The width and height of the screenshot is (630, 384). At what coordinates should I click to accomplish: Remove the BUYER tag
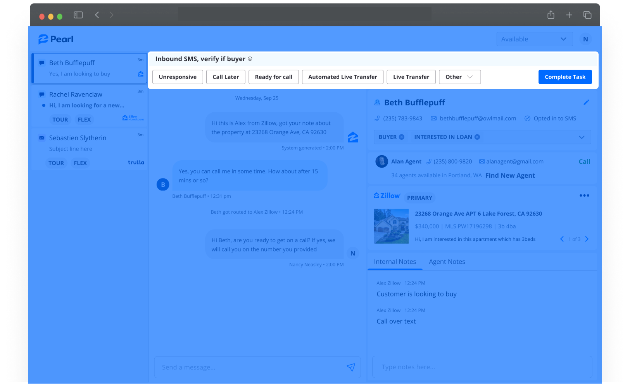click(402, 137)
